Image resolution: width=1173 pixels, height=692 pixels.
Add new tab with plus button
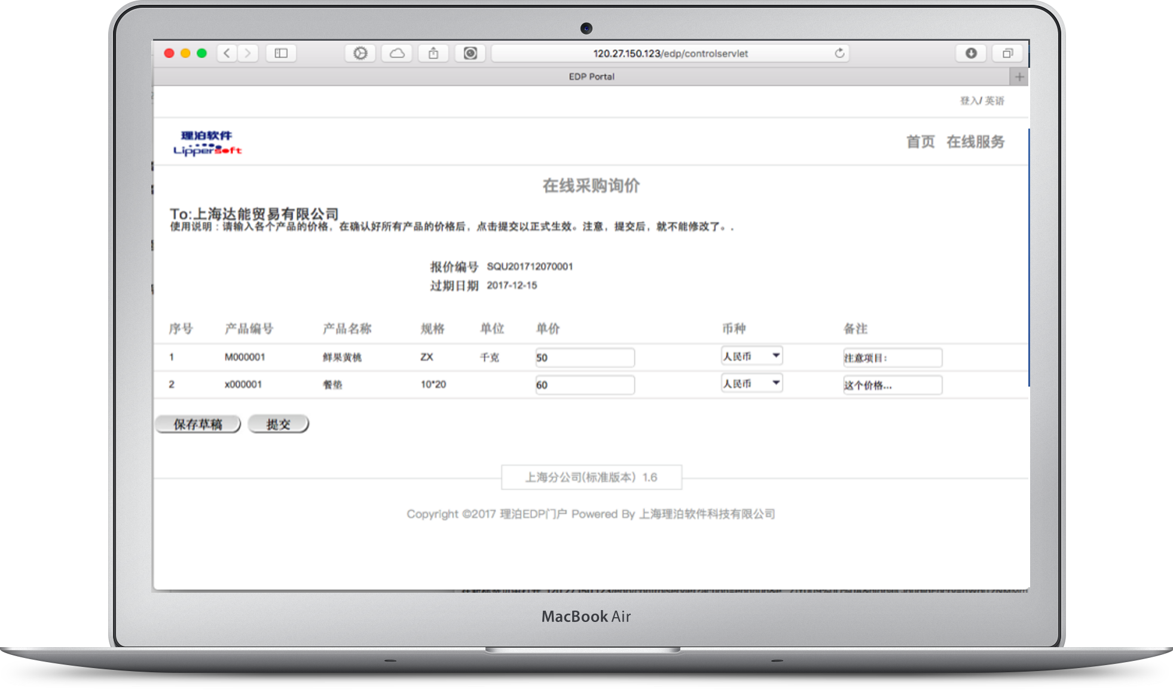click(x=1019, y=77)
